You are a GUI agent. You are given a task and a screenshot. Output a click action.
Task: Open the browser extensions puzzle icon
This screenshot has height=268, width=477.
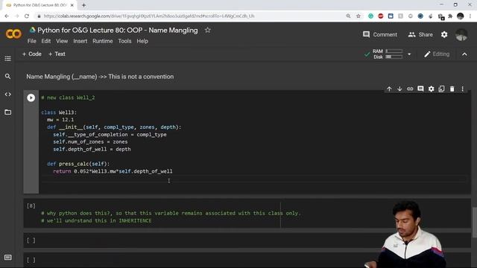(450, 16)
